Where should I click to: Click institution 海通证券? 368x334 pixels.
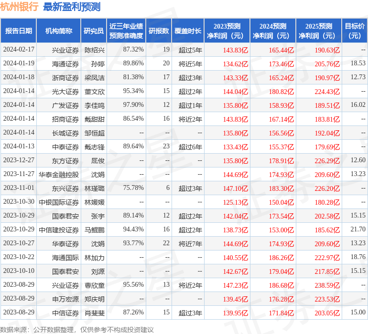click(x=65, y=64)
